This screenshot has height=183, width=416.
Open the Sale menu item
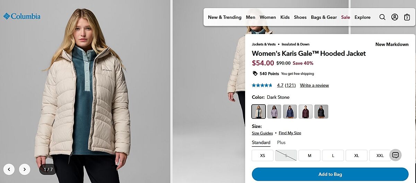tap(346, 17)
